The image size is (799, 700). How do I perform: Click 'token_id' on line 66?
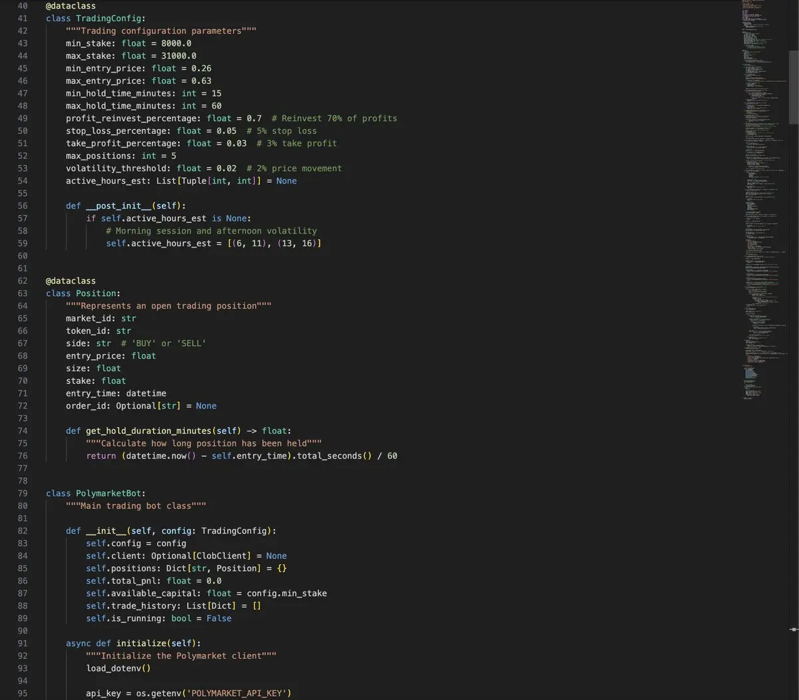[x=86, y=331]
